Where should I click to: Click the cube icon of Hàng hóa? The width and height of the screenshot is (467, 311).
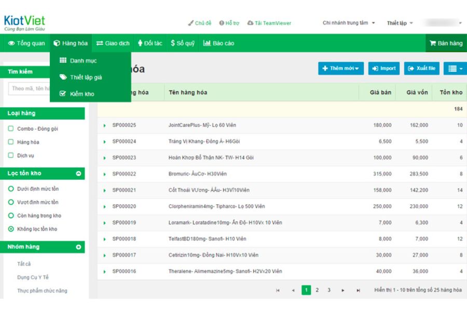coord(57,43)
